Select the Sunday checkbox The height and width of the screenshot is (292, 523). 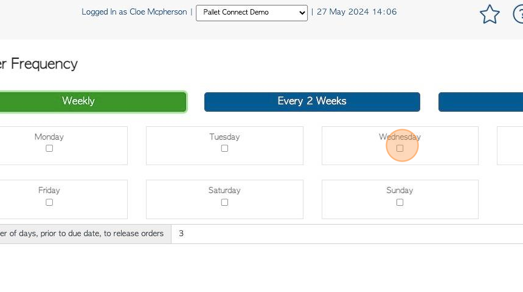[400, 202]
